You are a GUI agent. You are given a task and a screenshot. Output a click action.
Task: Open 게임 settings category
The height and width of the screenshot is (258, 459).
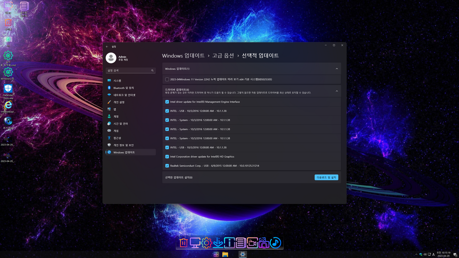coord(131,131)
